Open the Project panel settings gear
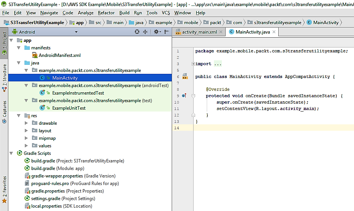 pos(157,32)
